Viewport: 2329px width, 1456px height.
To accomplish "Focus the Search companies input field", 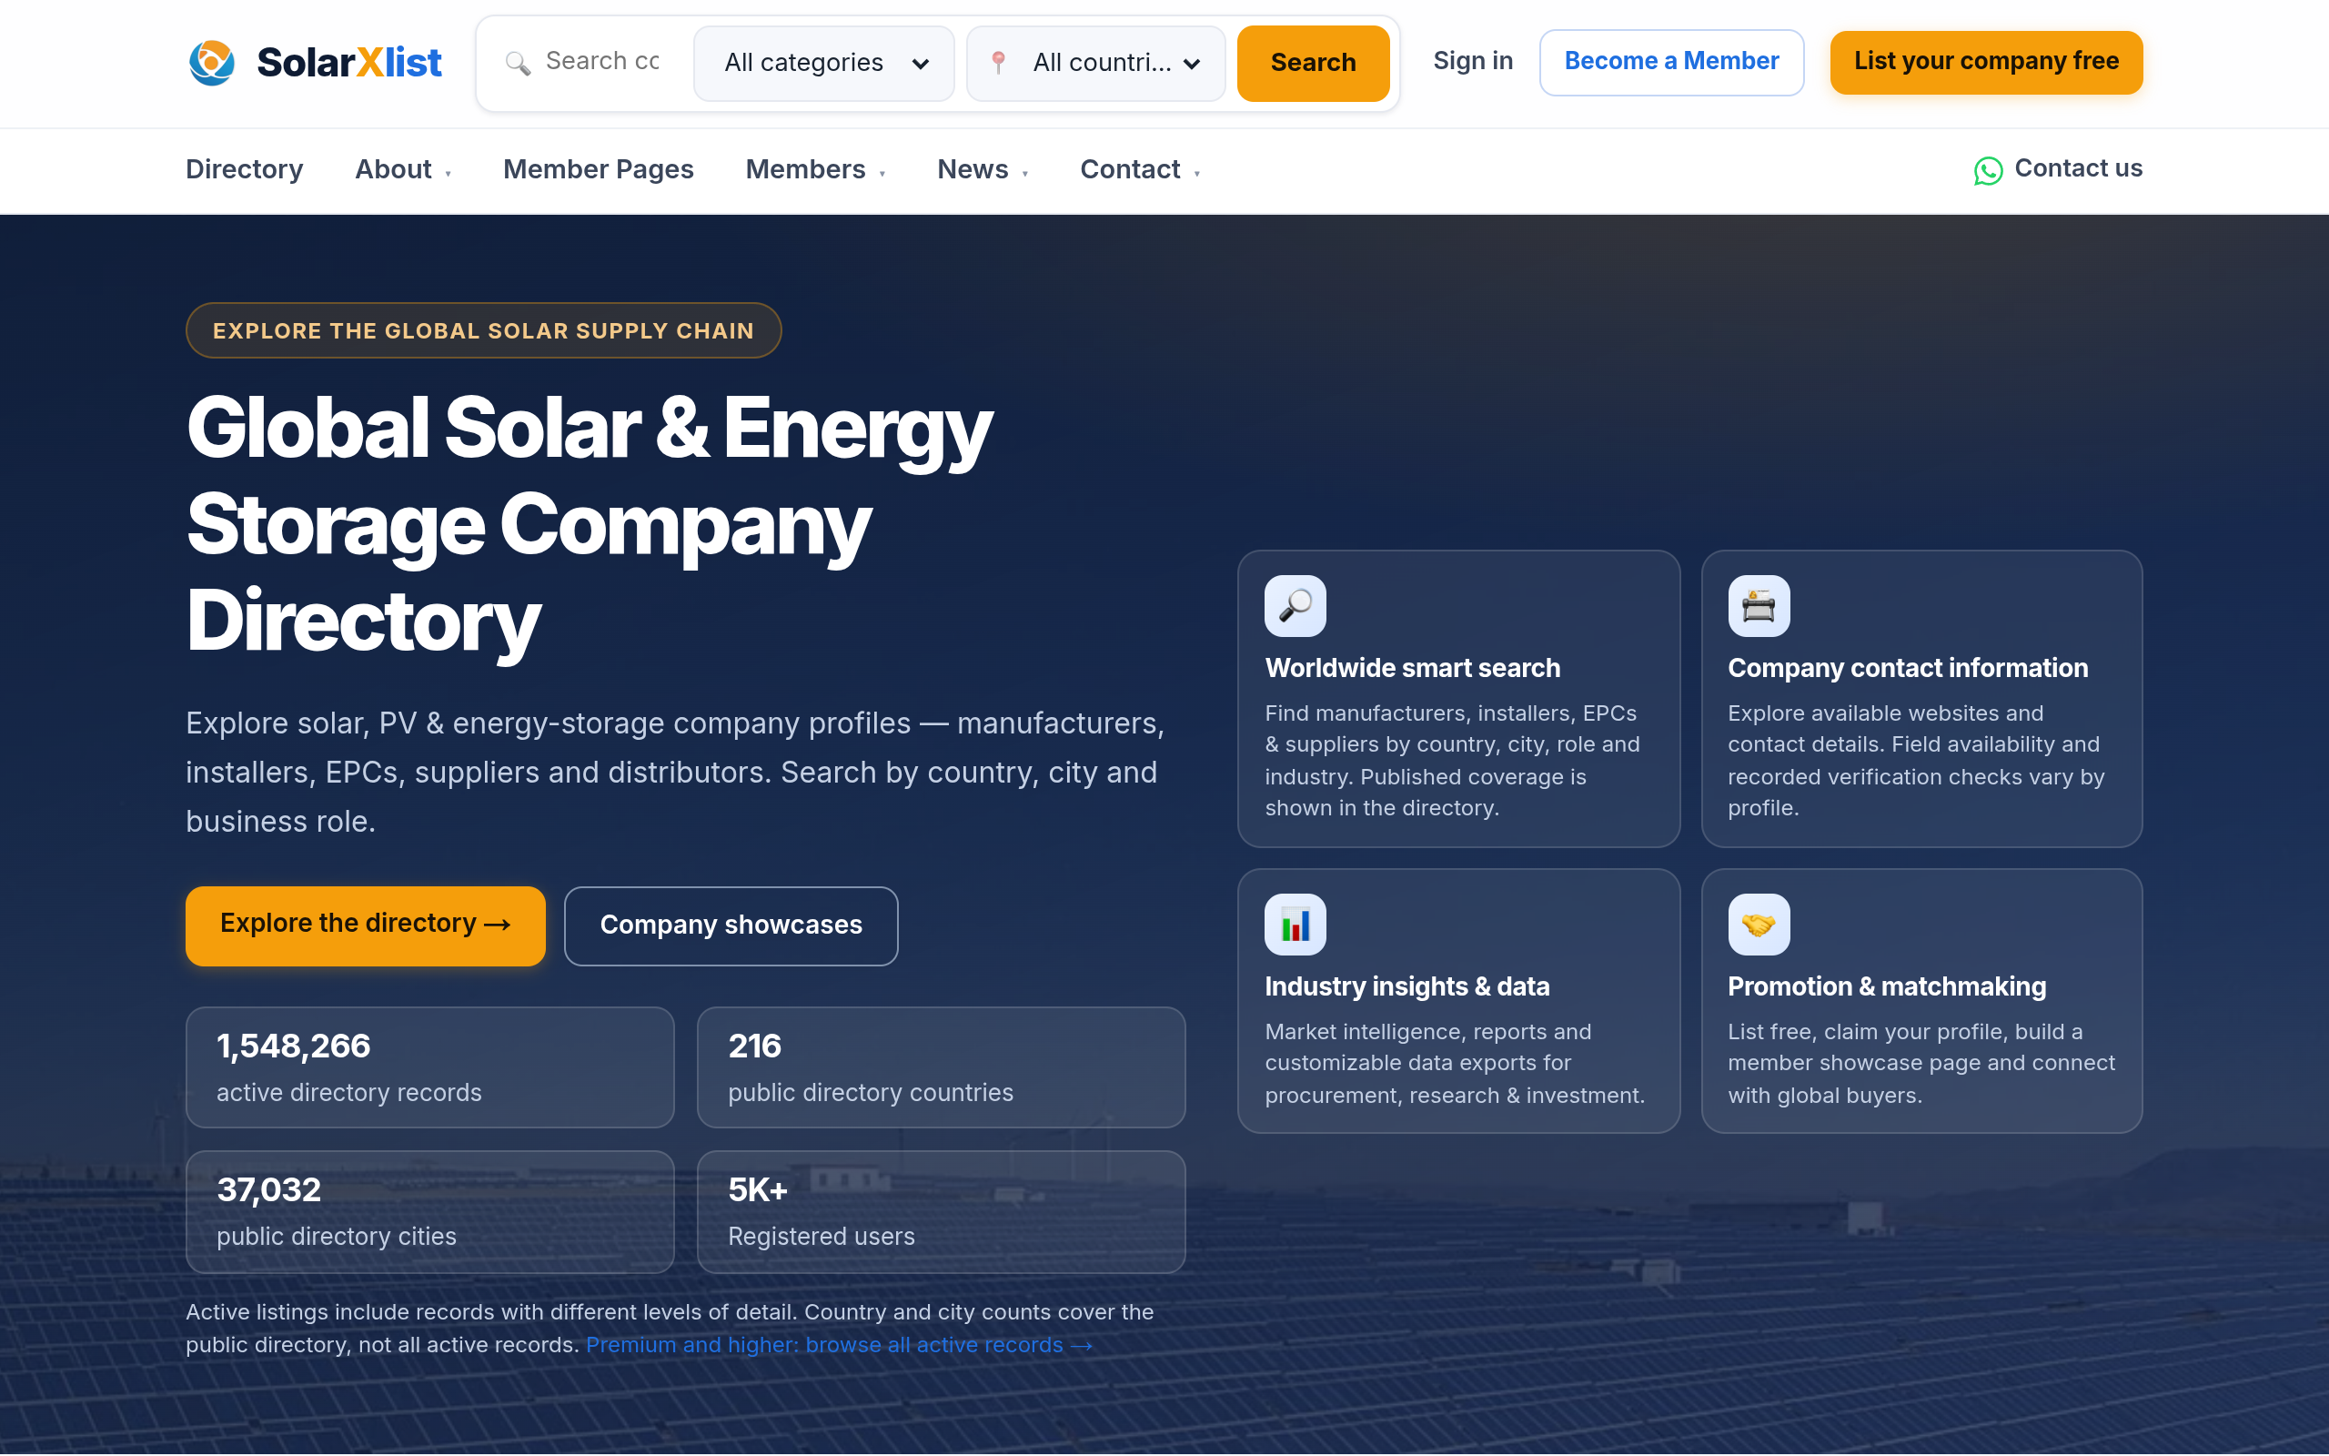I will [602, 62].
